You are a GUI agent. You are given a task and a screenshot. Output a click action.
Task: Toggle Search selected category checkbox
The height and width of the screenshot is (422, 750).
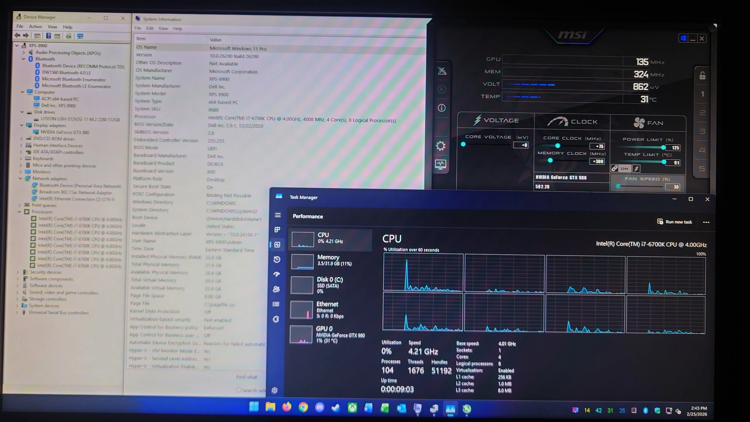239,390
